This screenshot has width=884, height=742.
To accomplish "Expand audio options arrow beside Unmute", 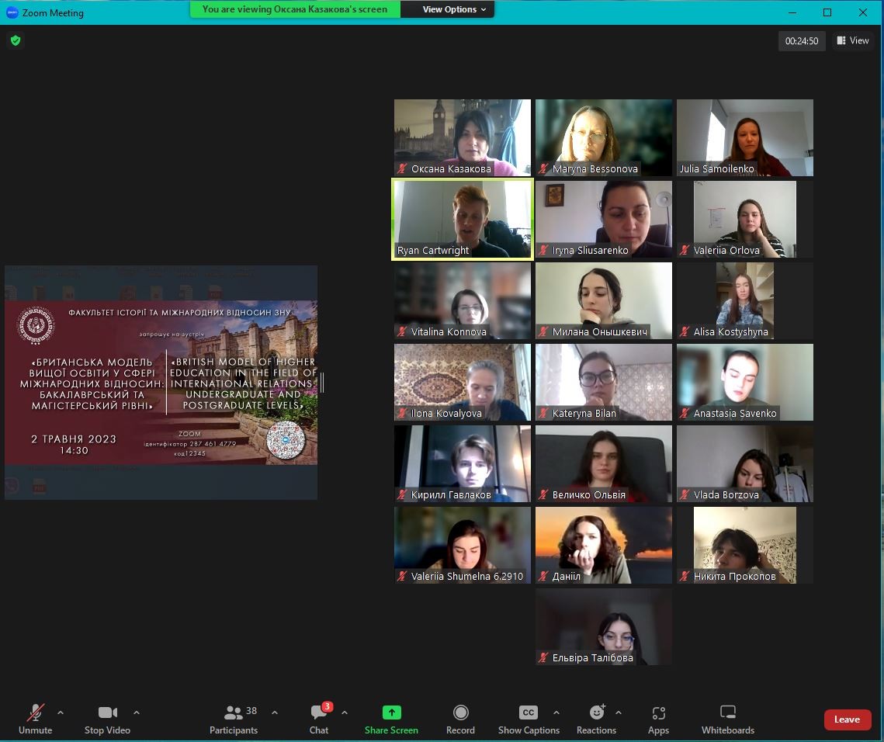I will [x=61, y=712].
